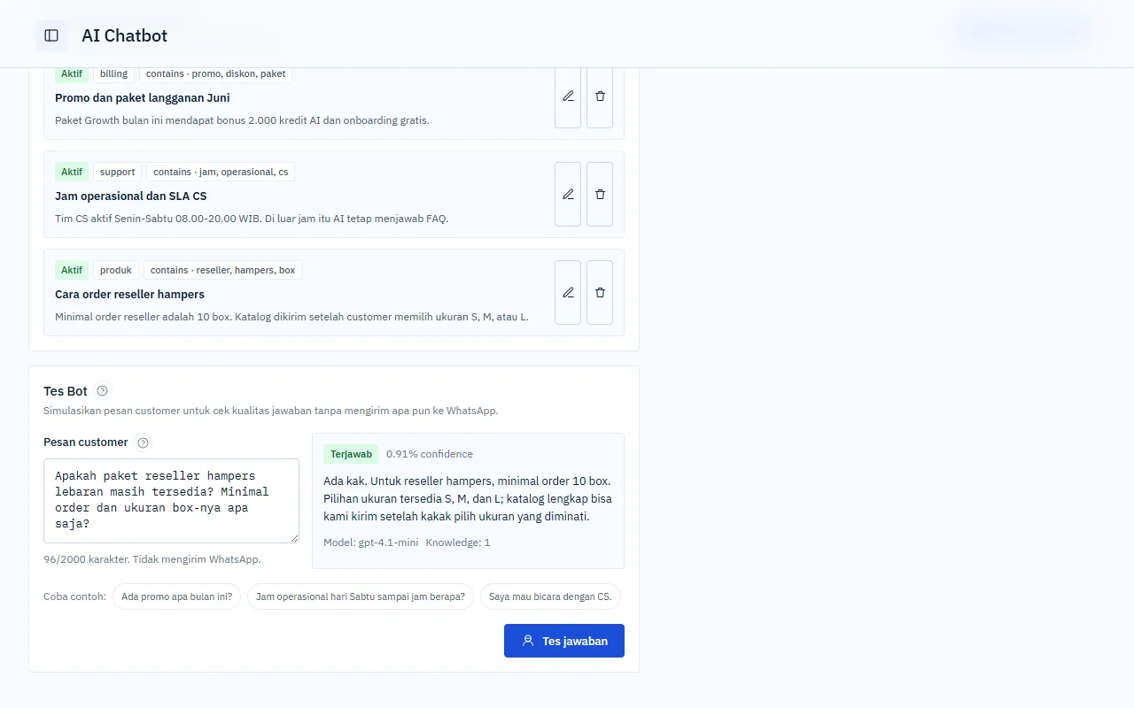
Task: Click the 'contains · reseller, hampers, box' tag
Action: coord(223,270)
